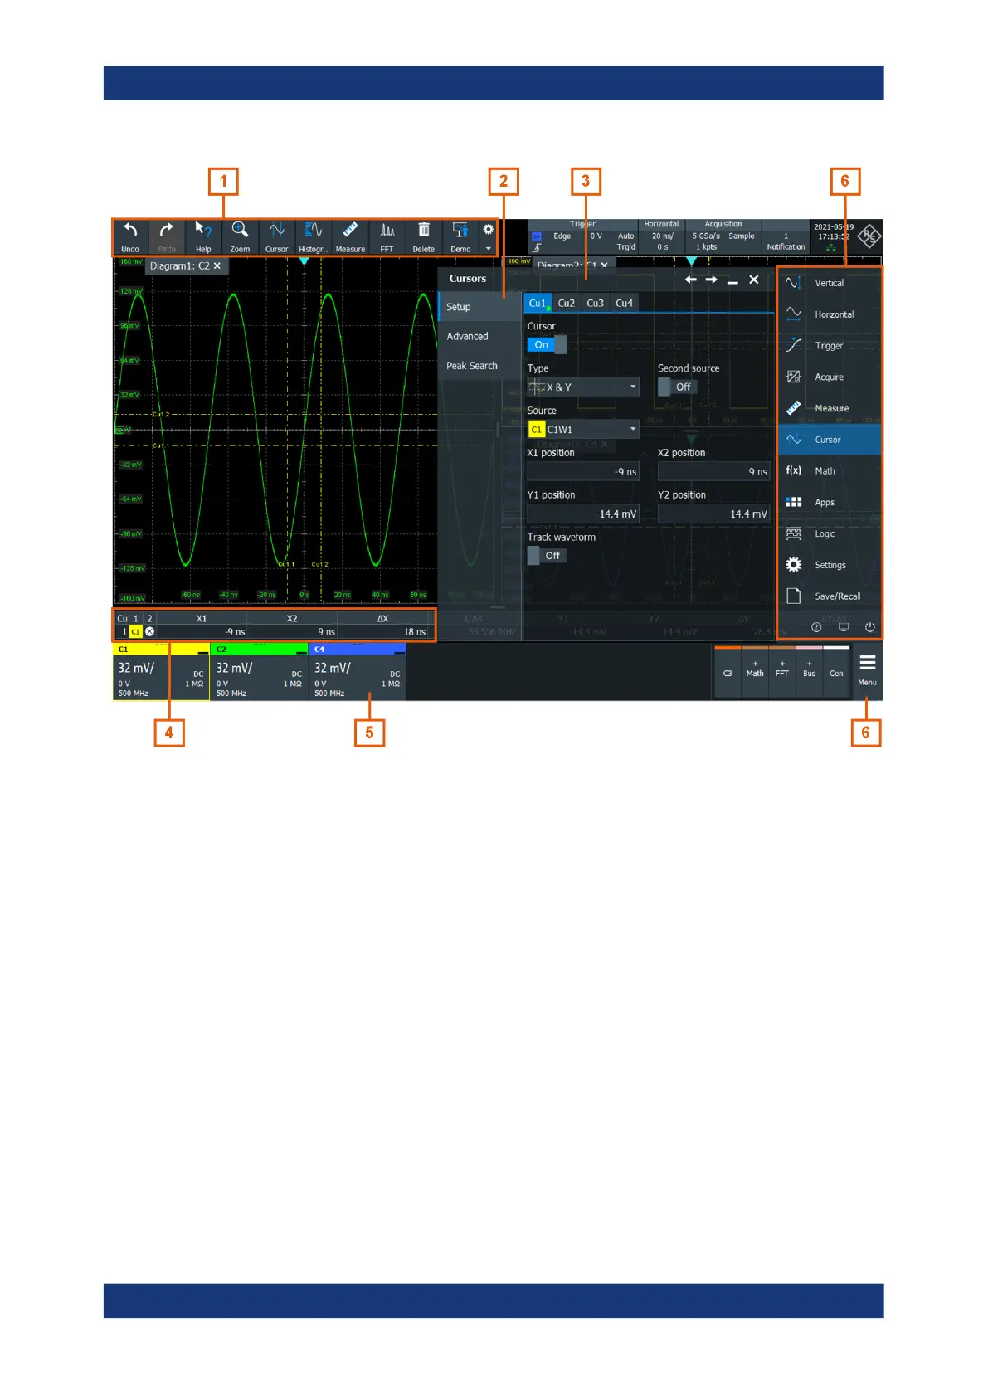Image resolution: width=988 pixels, height=1397 pixels.
Task: Select the C2 channel signal box
Action: coord(259,672)
